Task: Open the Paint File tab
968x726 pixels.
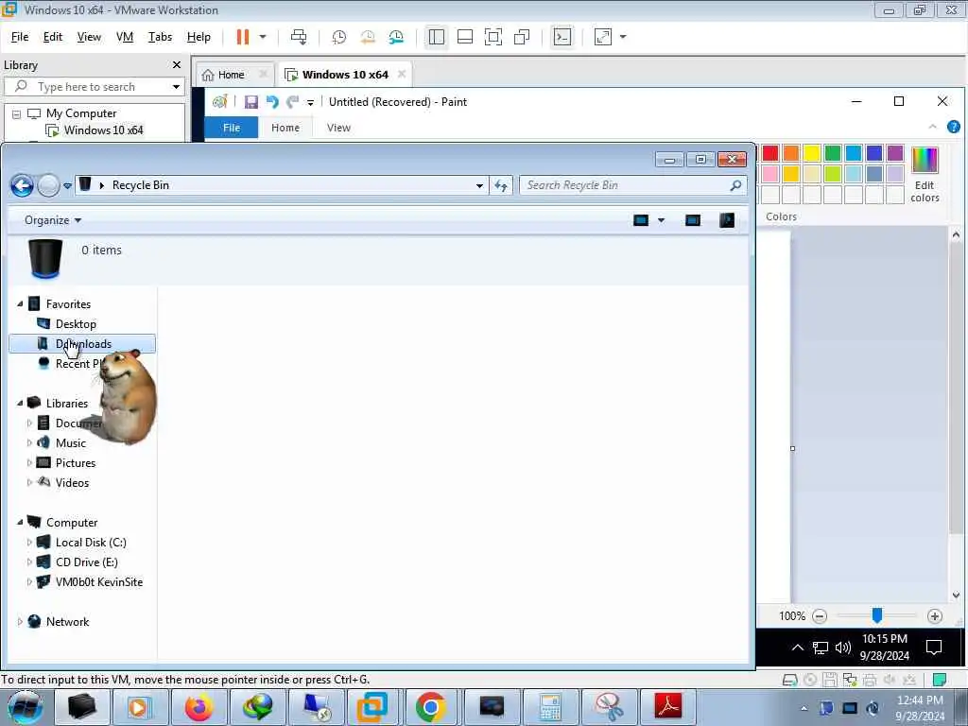Action: coord(232,128)
